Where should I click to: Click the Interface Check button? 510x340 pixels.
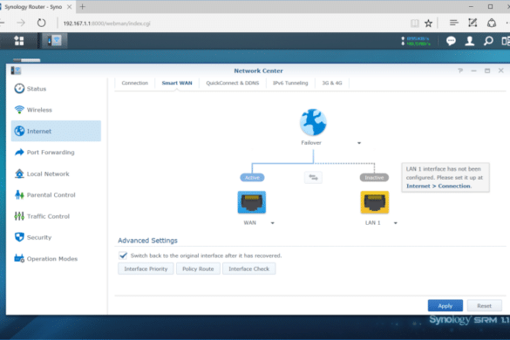tap(248, 269)
